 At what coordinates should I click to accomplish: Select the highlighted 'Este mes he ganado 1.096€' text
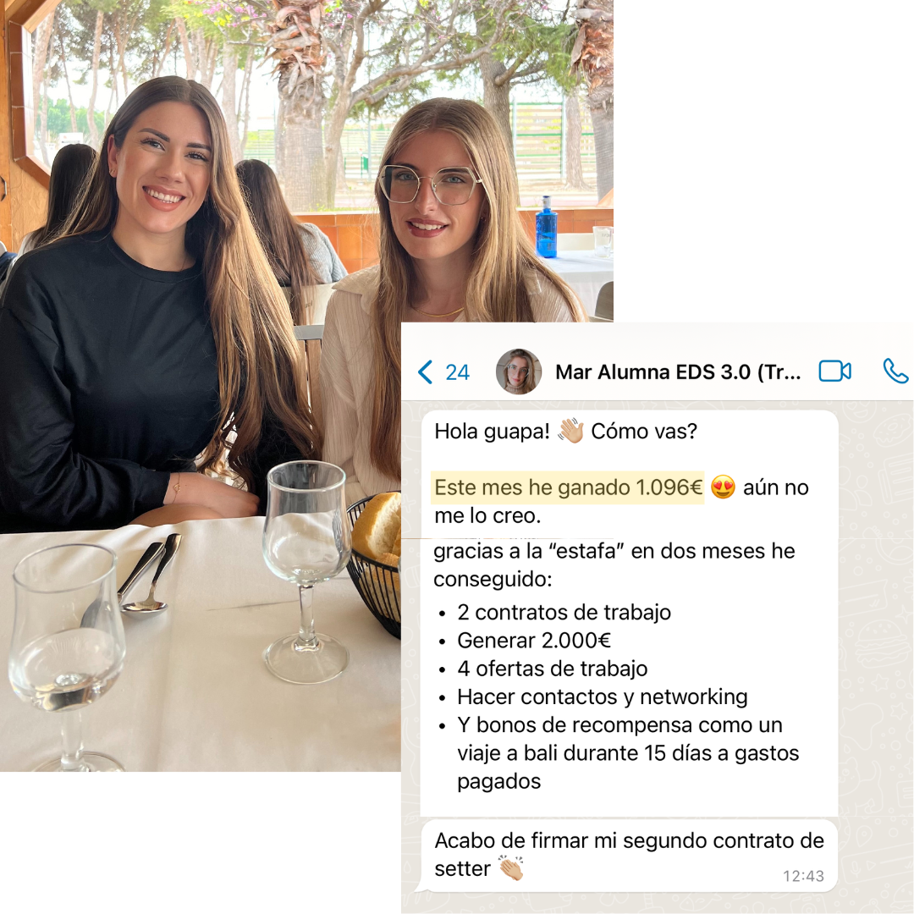(x=568, y=487)
